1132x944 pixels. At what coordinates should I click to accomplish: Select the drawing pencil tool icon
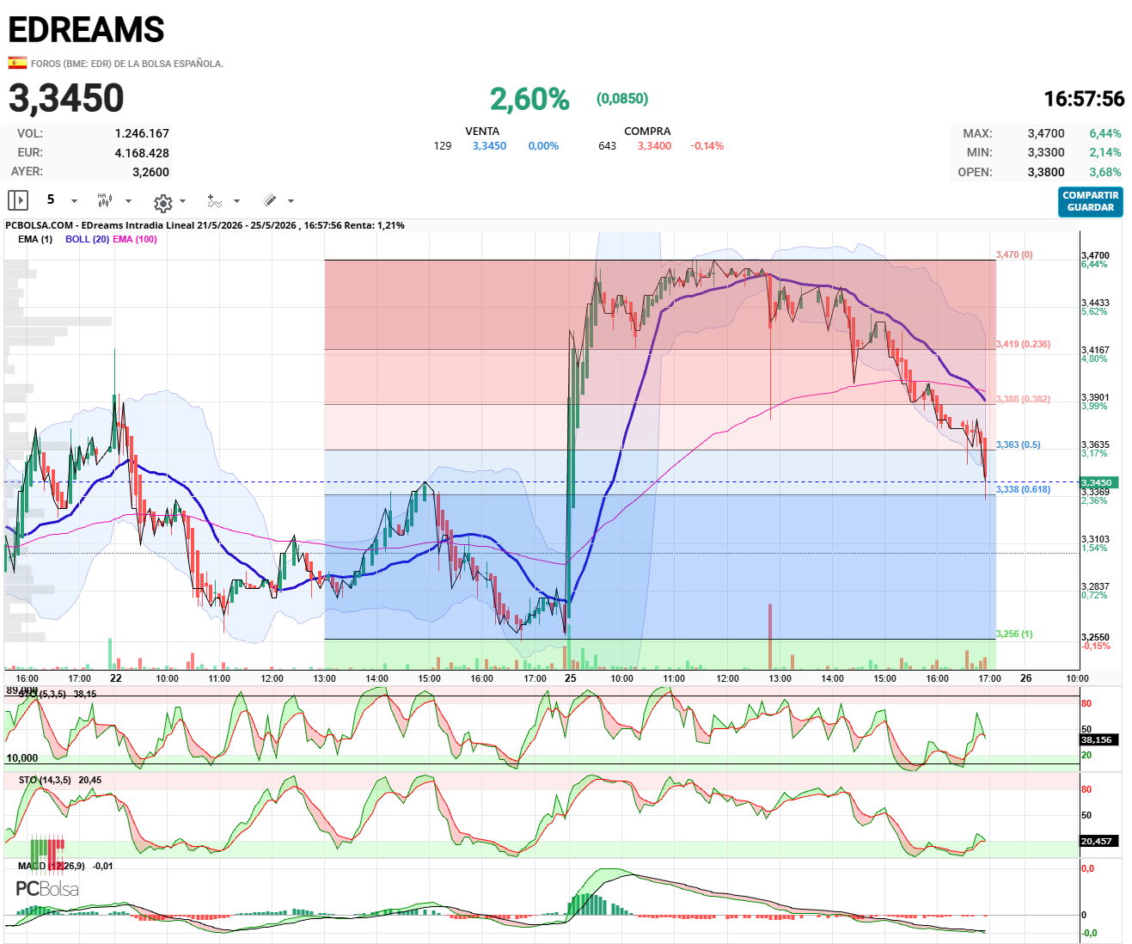click(270, 200)
